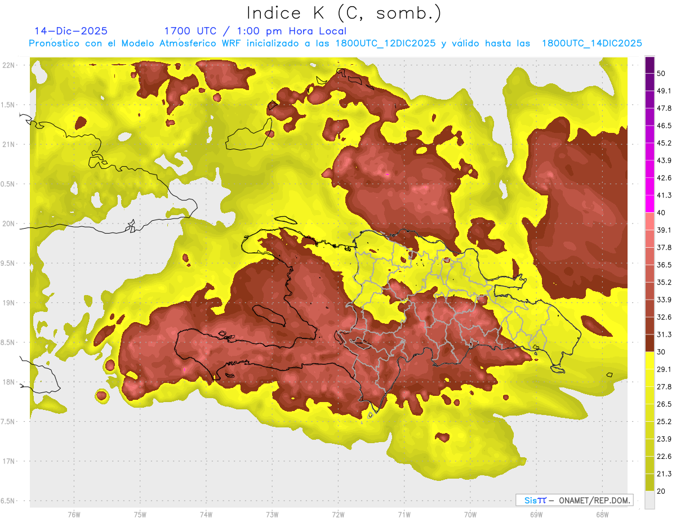Click legend value 35.2

[x=664, y=282]
